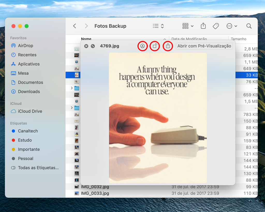
Task: Open the list view mode selector
Action: tap(158, 26)
